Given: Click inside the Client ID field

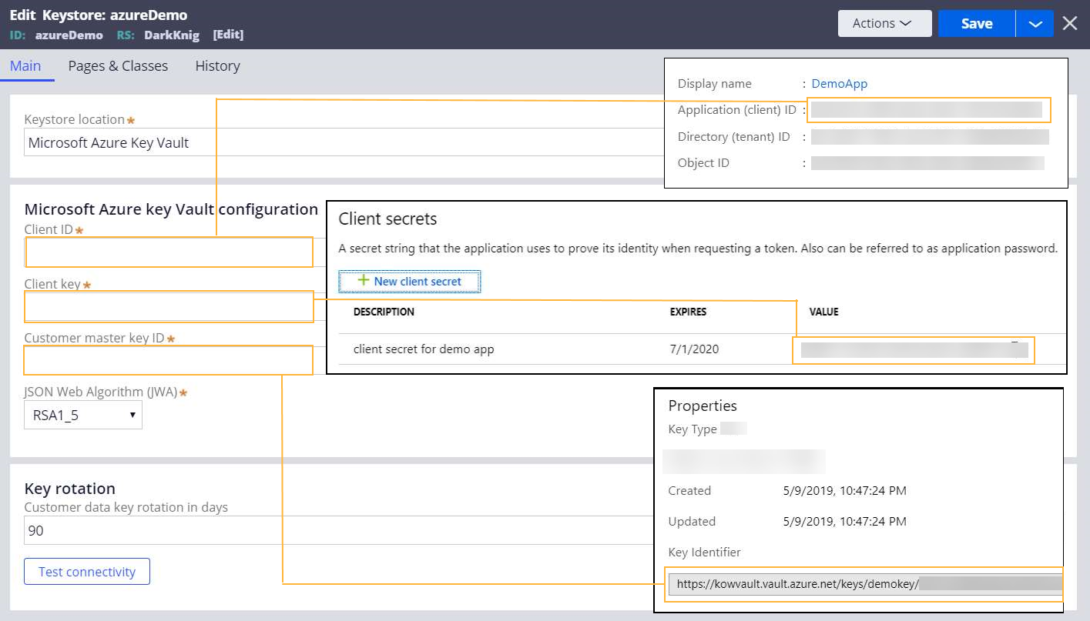Looking at the screenshot, I should pos(169,252).
